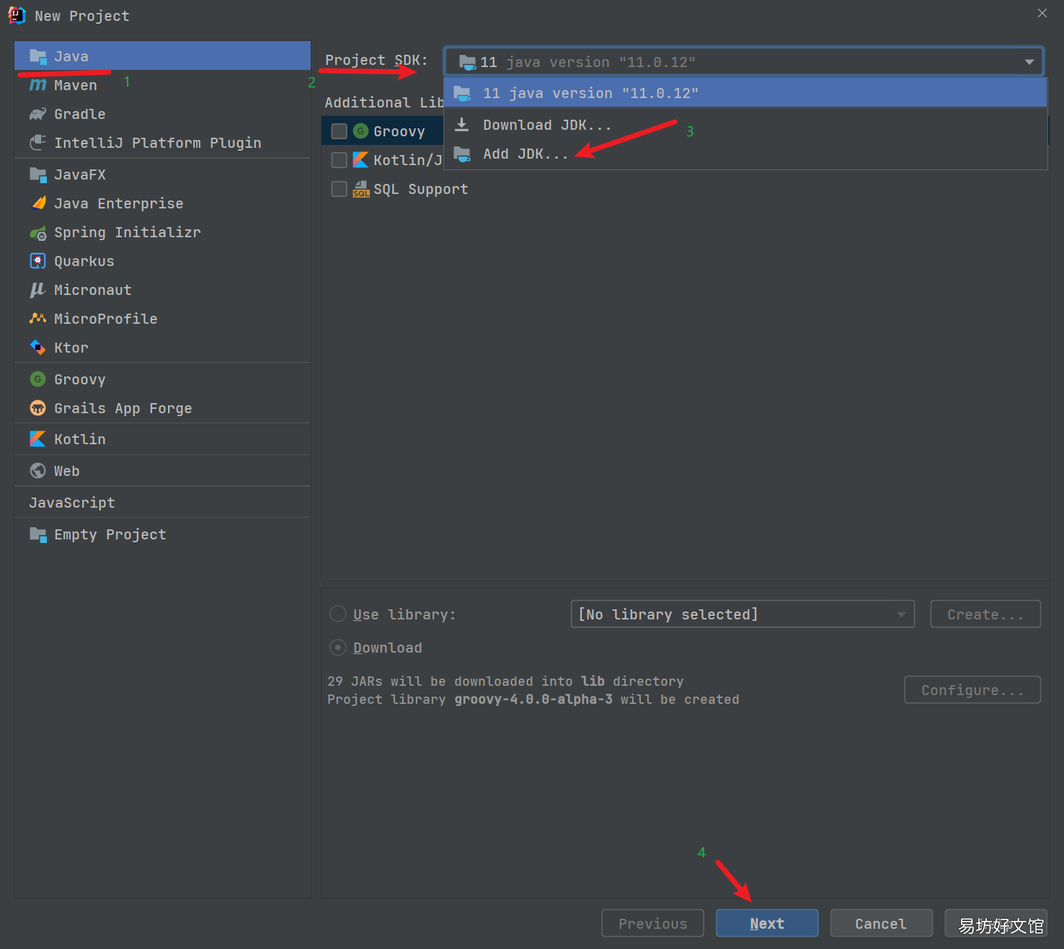The height and width of the screenshot is (949, 1064).
Task: Click the Gradle elephant icon
Action: click(37, 114)
